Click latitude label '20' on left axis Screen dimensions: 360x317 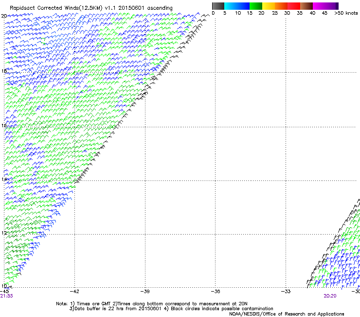click(x=4, y=16)
